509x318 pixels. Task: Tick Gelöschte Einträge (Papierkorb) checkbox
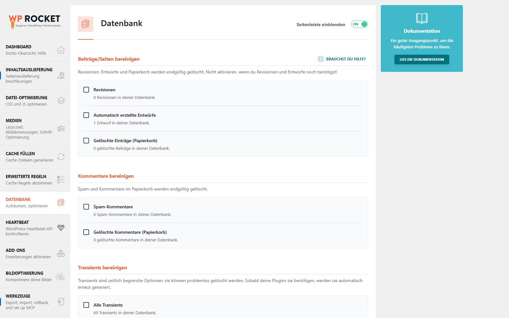click(x=86, y=141)
